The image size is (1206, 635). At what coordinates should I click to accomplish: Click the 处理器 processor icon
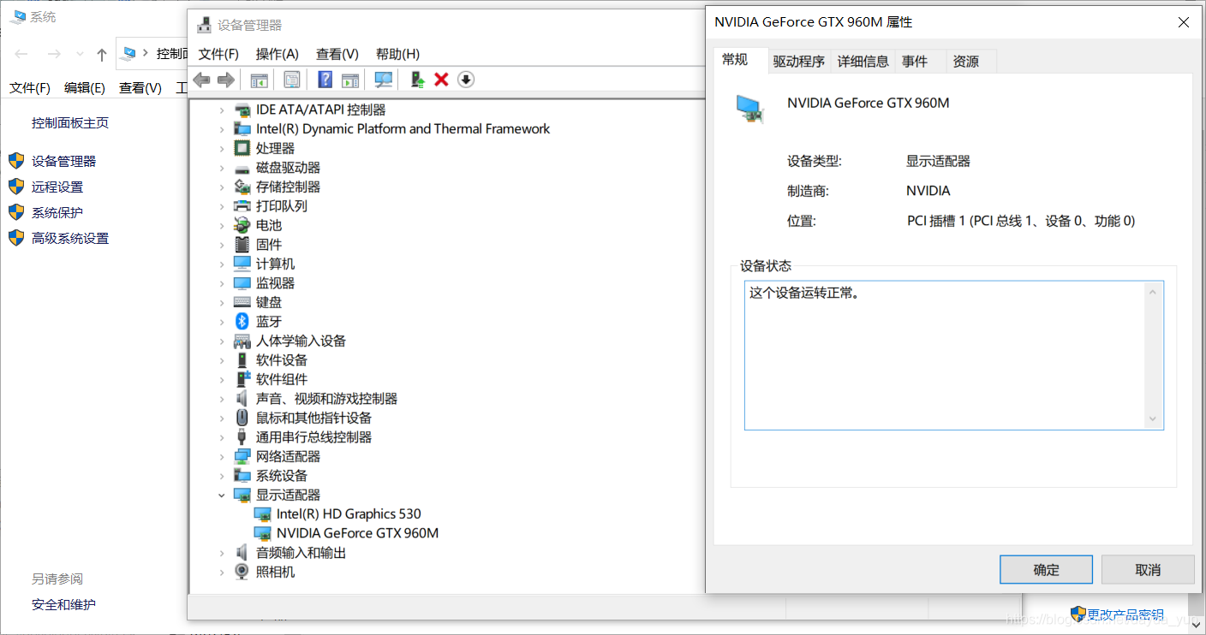pos(242,148)
